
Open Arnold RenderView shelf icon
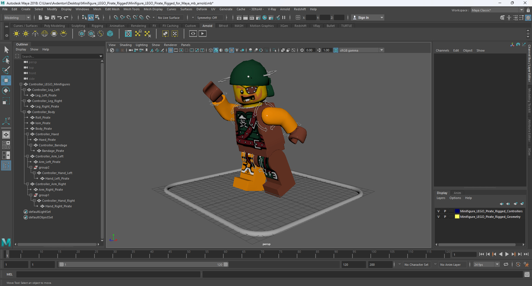[x=193, y=34]
